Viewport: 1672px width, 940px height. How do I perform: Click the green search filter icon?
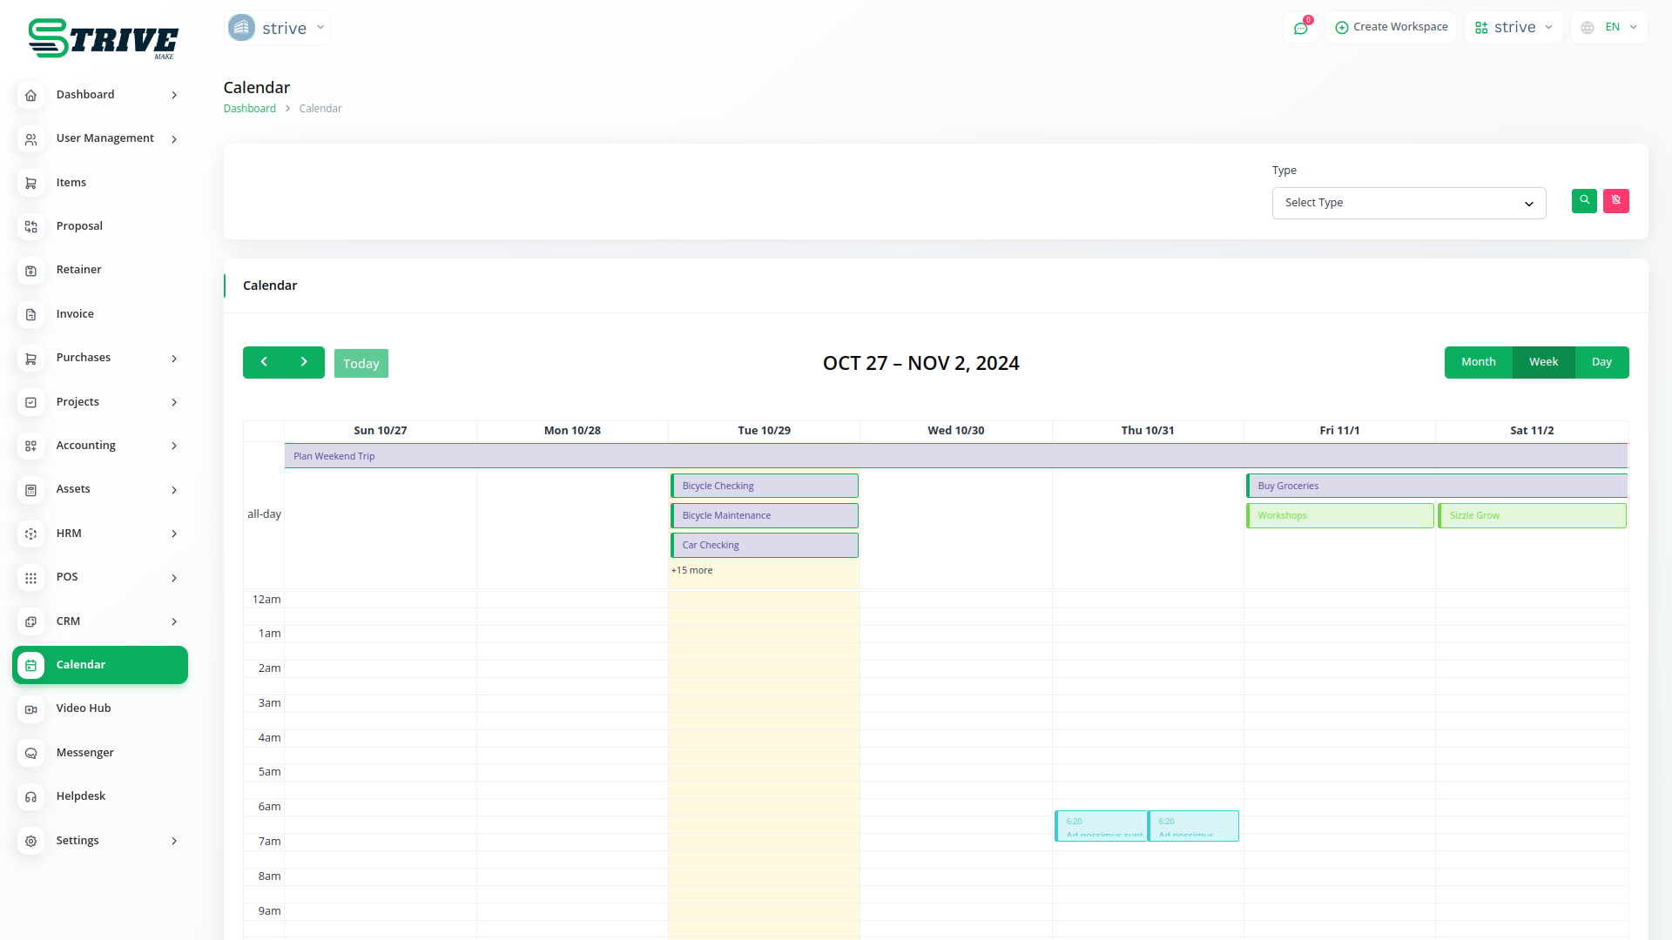click(1584, 201)
